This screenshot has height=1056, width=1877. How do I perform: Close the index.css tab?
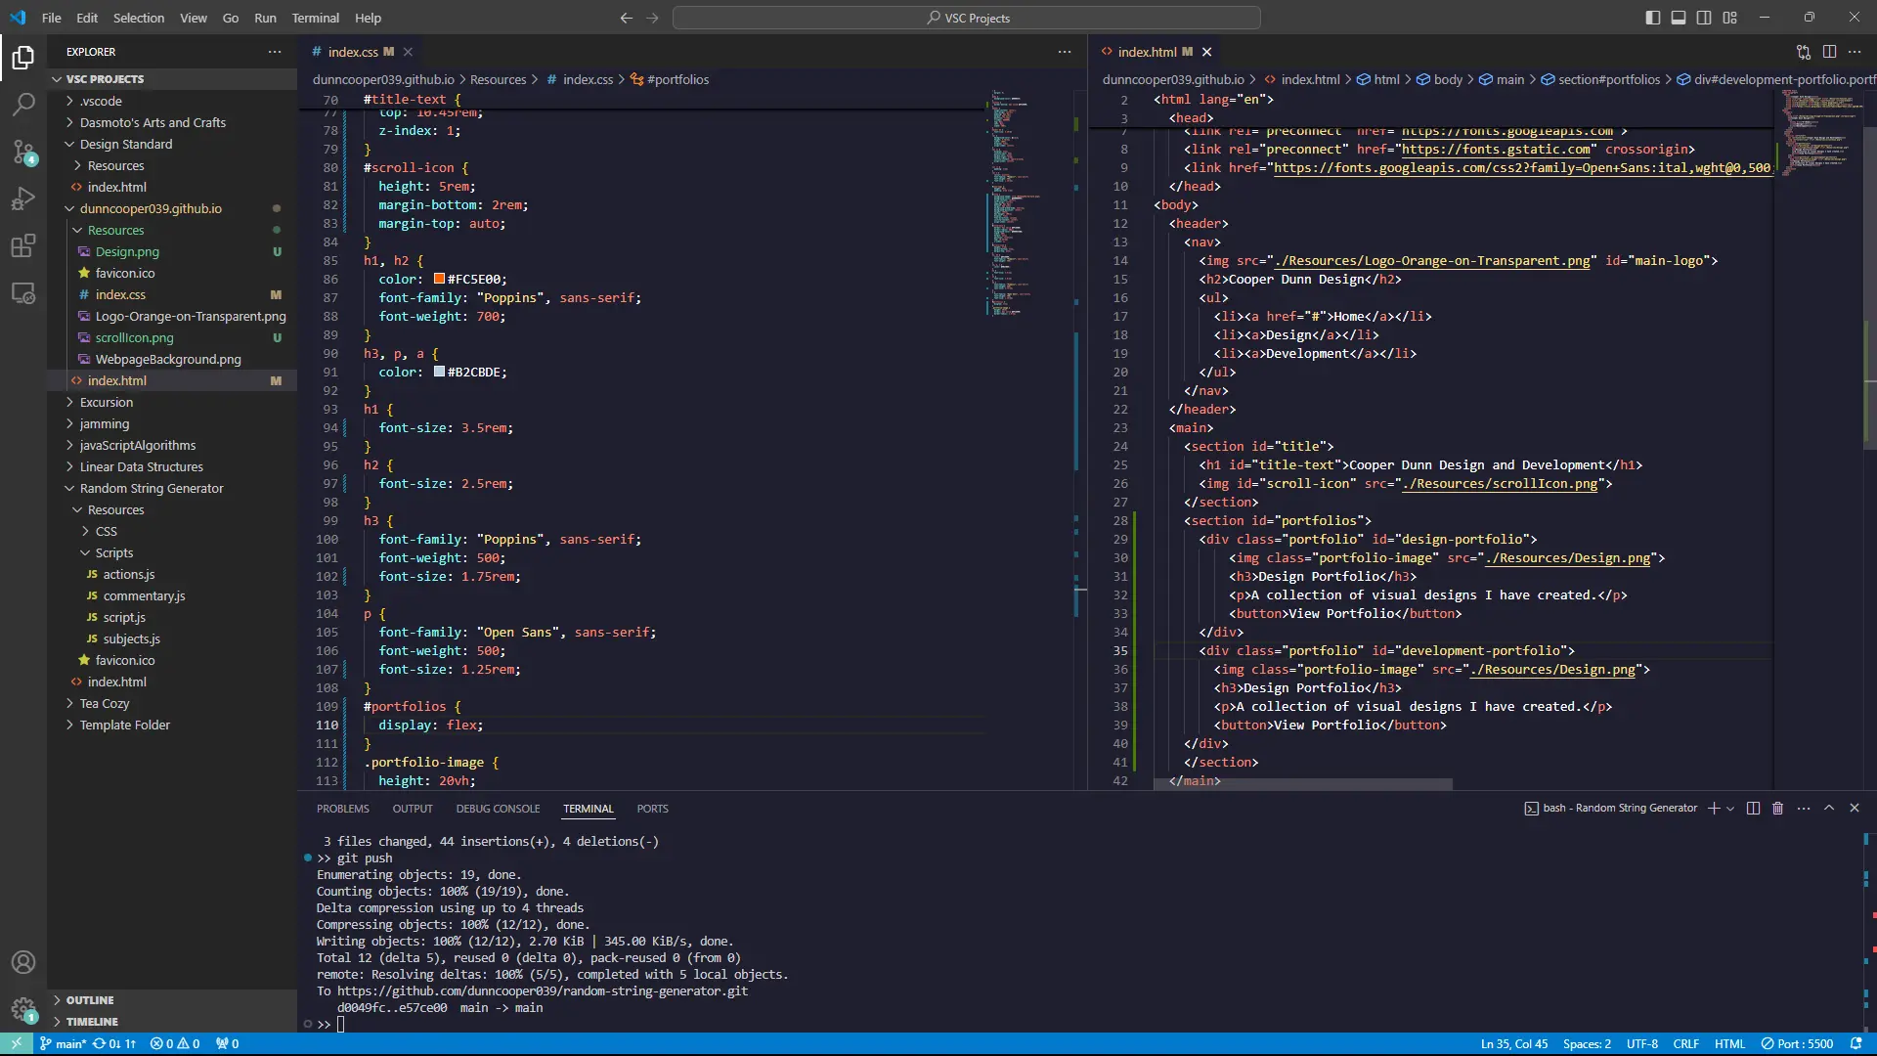(408, 52)
